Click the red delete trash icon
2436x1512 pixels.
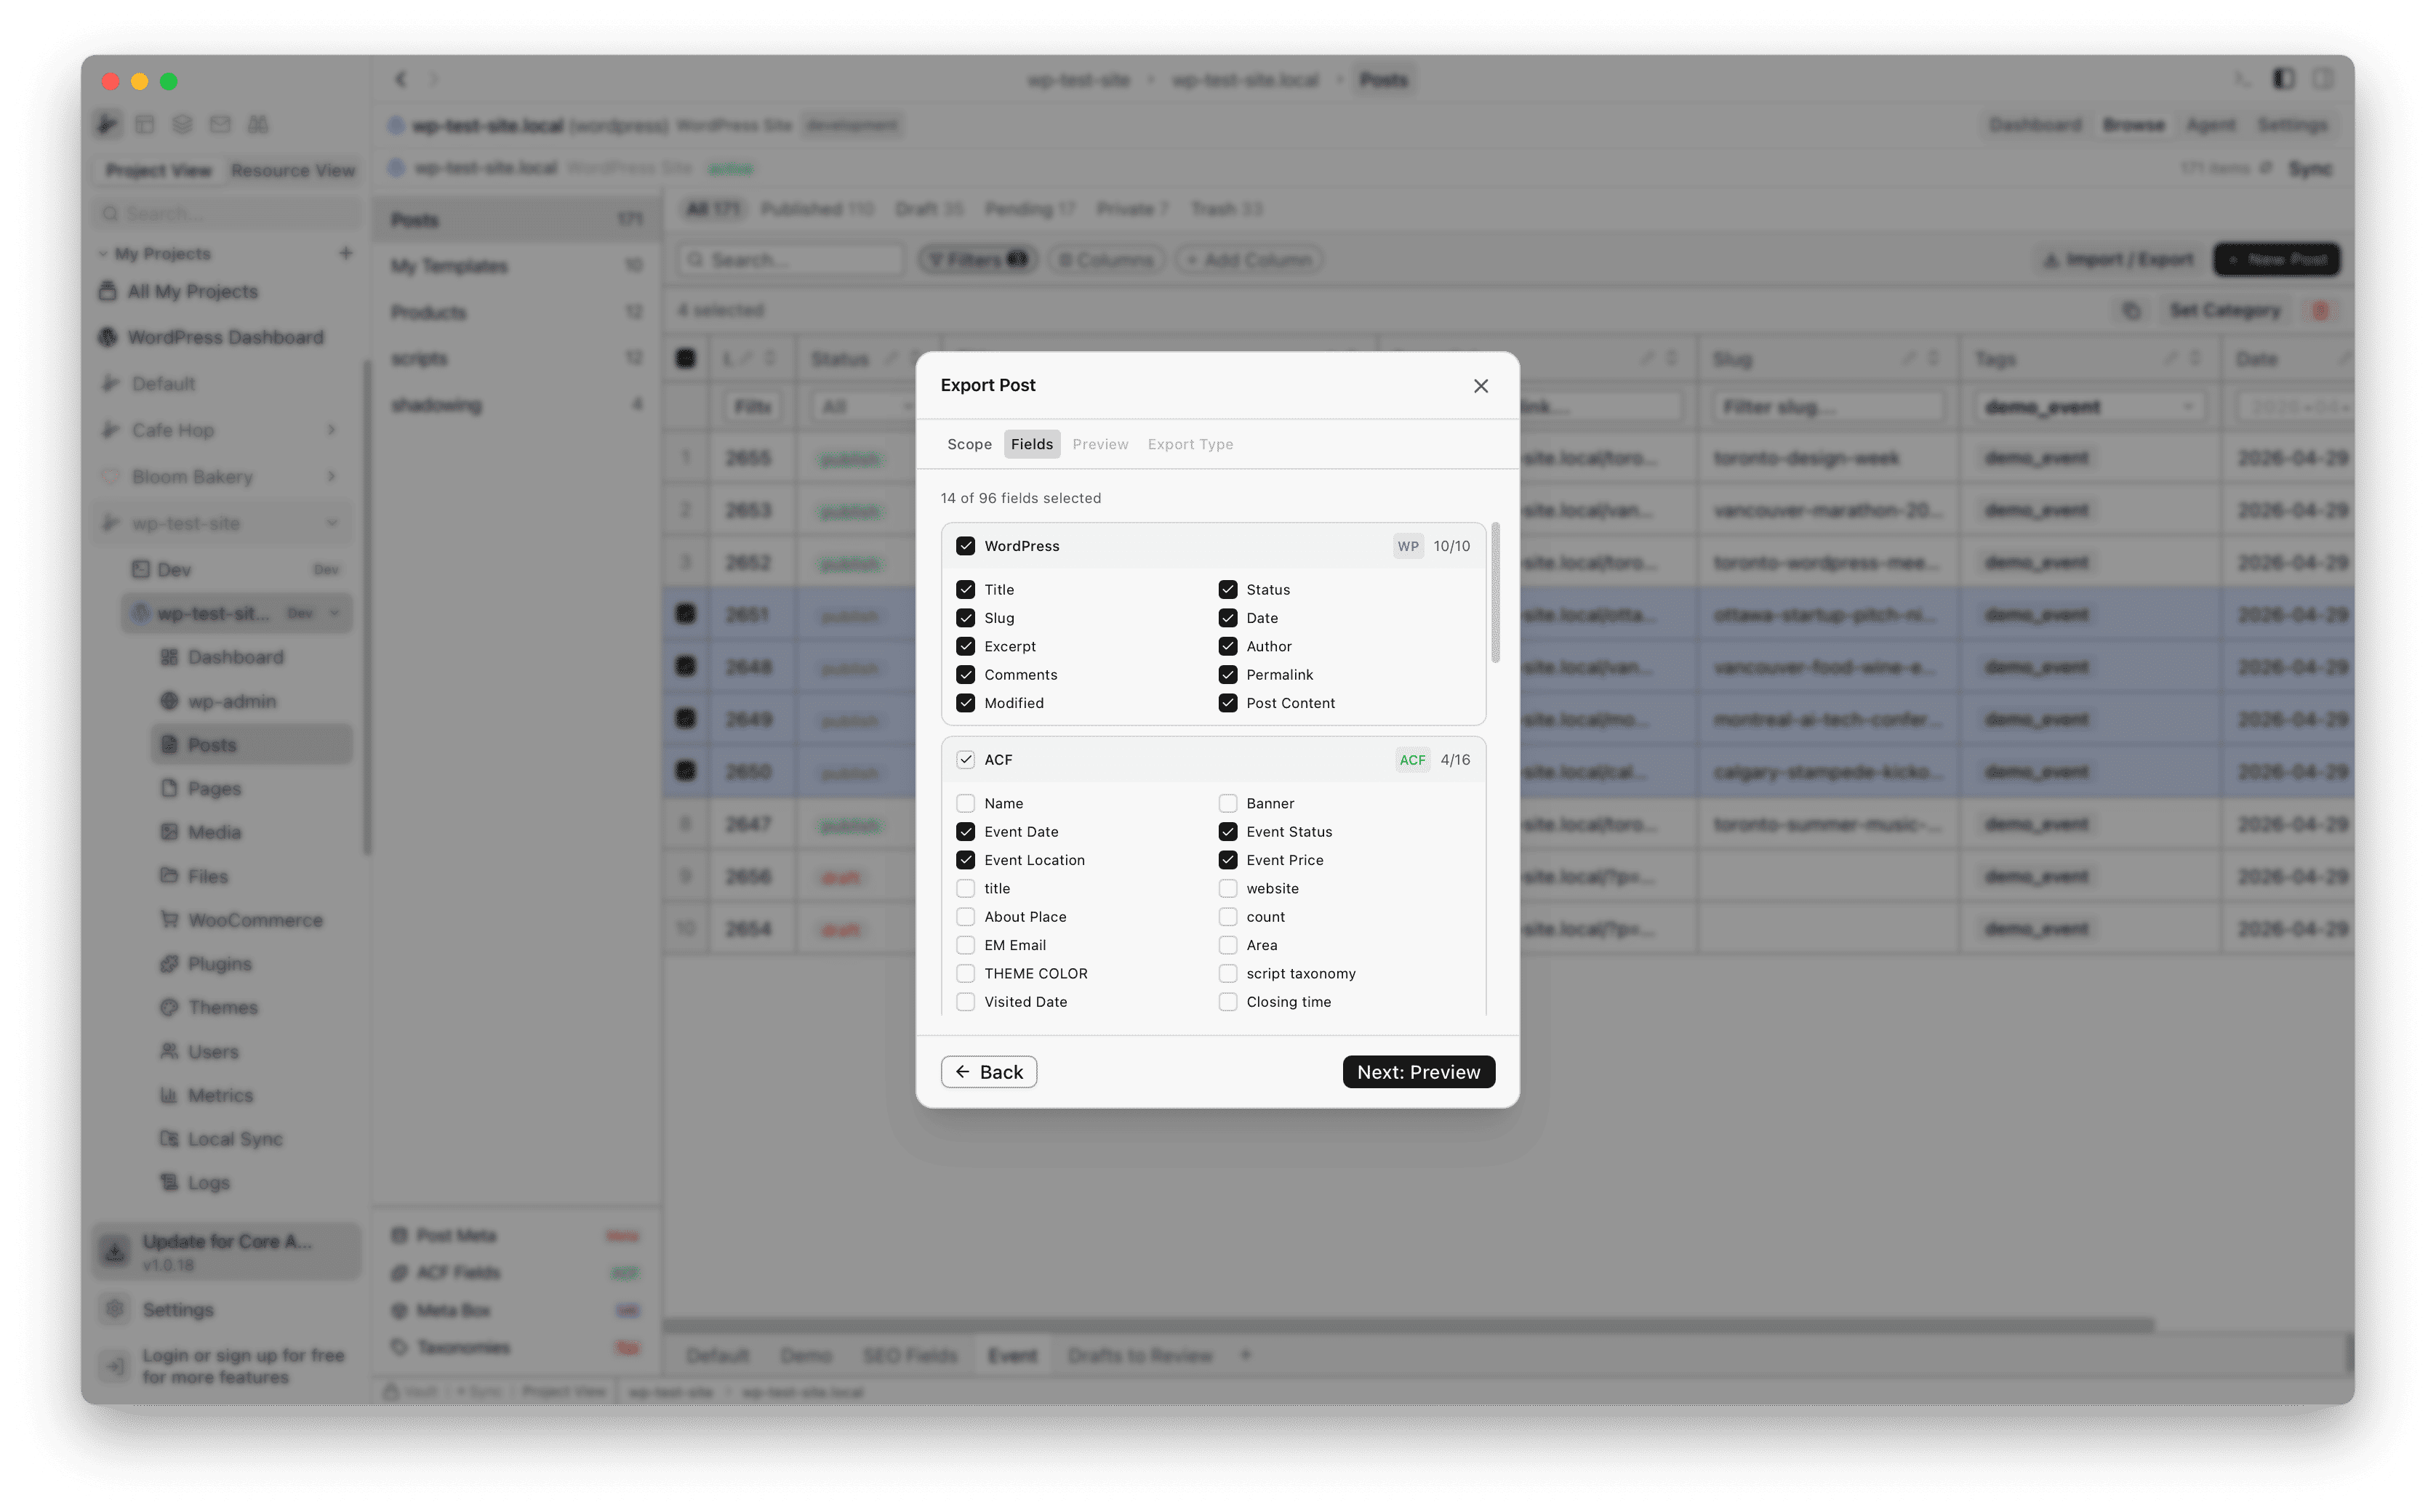(x=2320, y=311)
